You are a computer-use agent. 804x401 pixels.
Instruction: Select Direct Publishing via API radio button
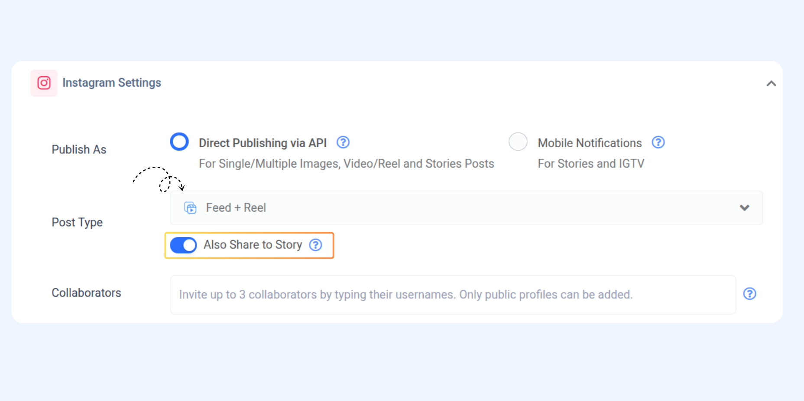pyautogui.click(x=179, y=142)
